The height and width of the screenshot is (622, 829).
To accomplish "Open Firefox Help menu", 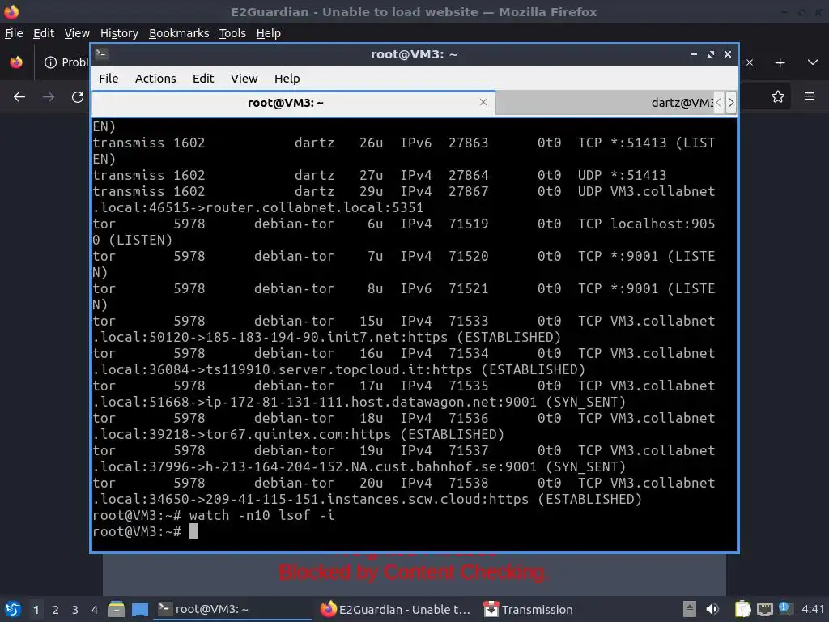I will [x=268, y=33].
